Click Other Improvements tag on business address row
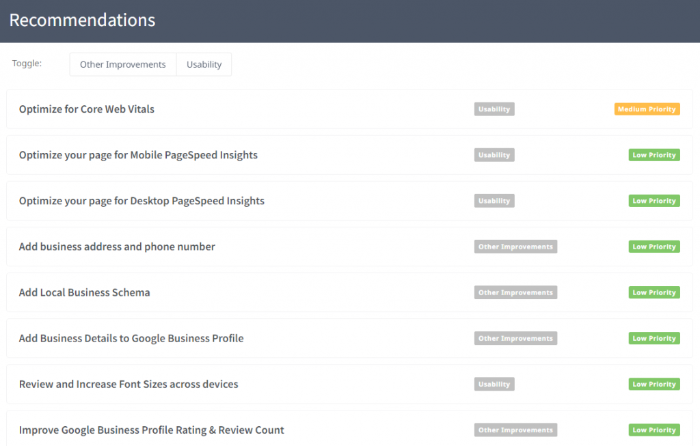This screenshot has width=700, height=446. tap(515, 247)
